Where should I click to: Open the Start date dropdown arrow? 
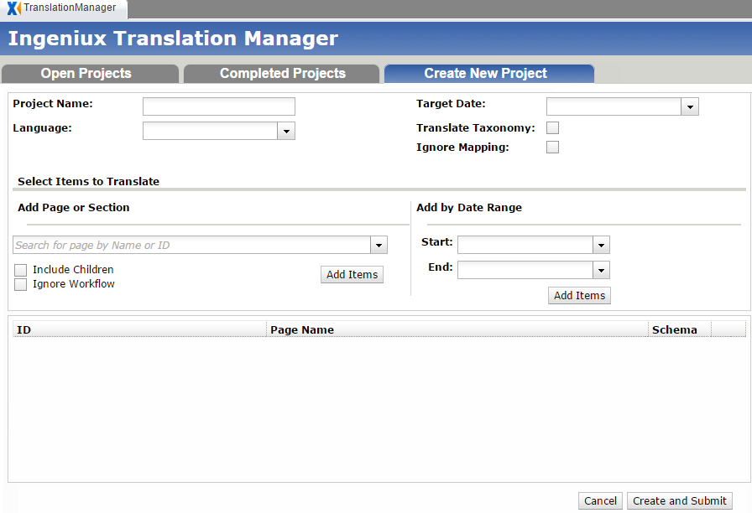(602, 245)
